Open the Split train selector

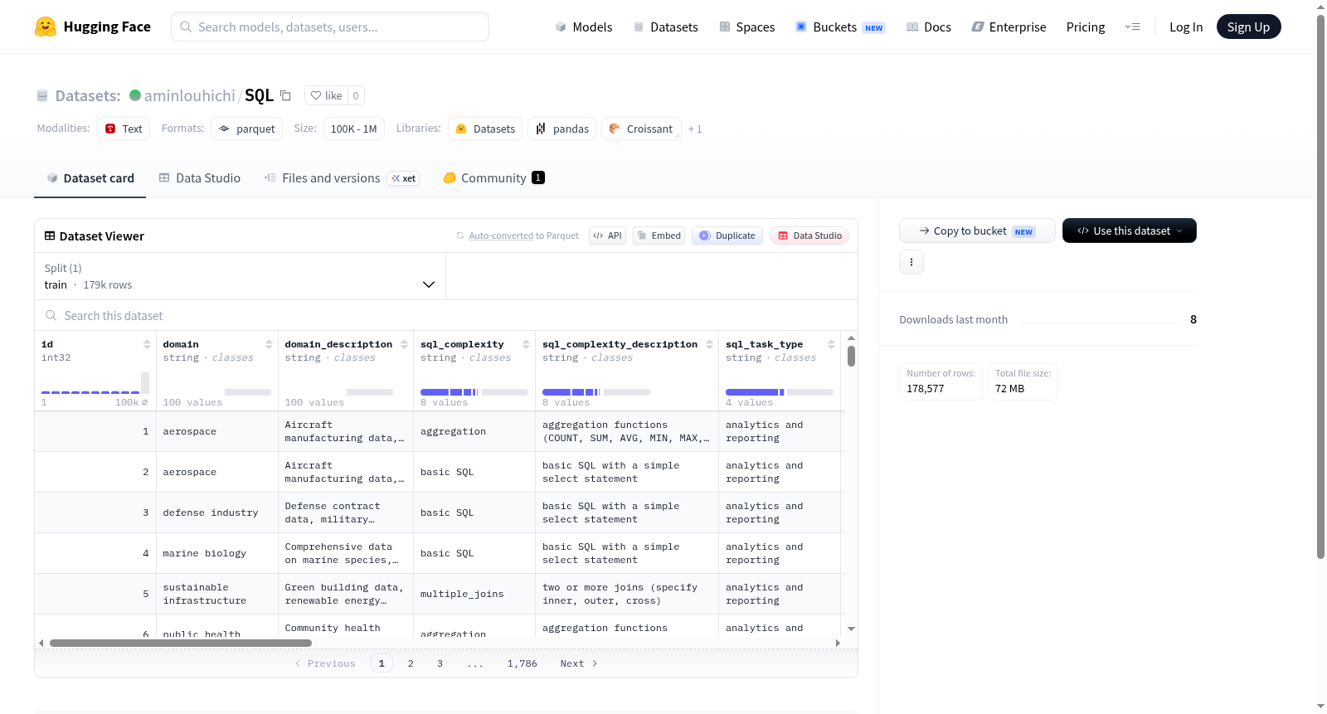tap(241, 276)
